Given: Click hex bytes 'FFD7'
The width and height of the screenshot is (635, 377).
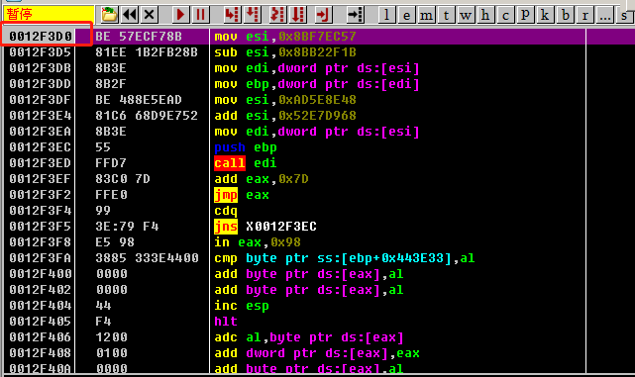Looking at the screenshot, I should [111, 163].
